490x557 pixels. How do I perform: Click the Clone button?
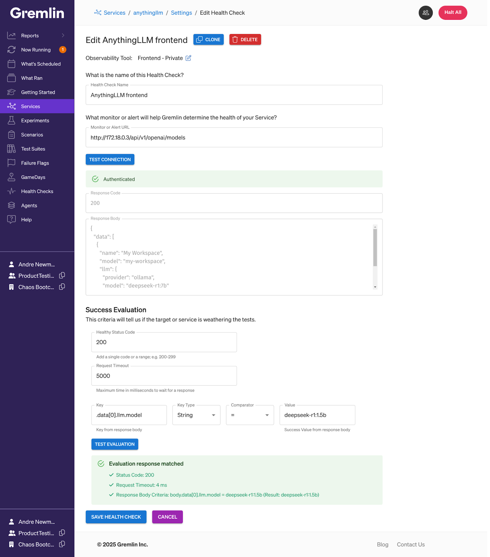(209, 39)
